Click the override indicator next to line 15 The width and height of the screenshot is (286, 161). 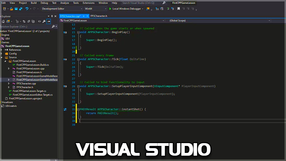(65, 32)
